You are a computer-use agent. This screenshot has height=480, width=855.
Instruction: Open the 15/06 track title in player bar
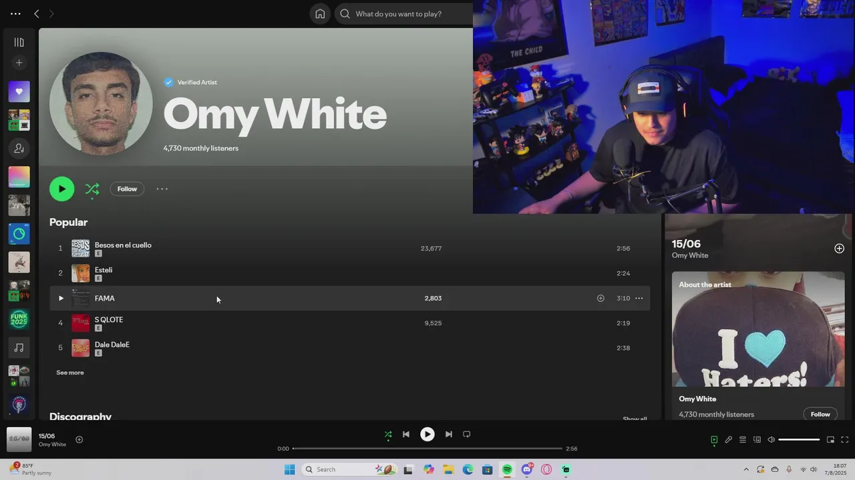click(47, 436)
